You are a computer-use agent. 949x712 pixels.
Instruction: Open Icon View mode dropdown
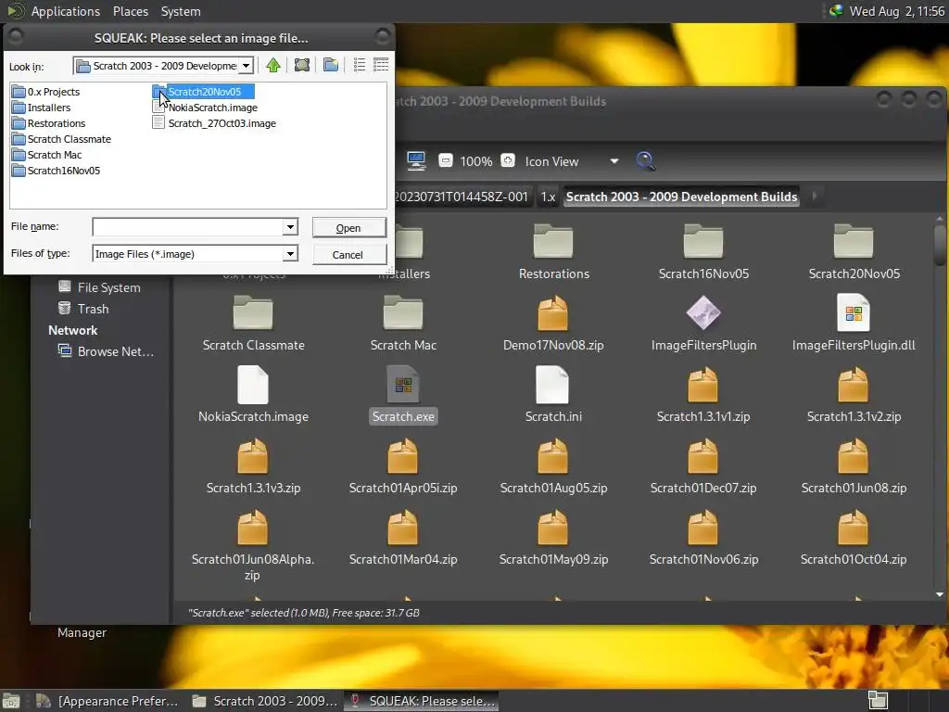[572, 161]
